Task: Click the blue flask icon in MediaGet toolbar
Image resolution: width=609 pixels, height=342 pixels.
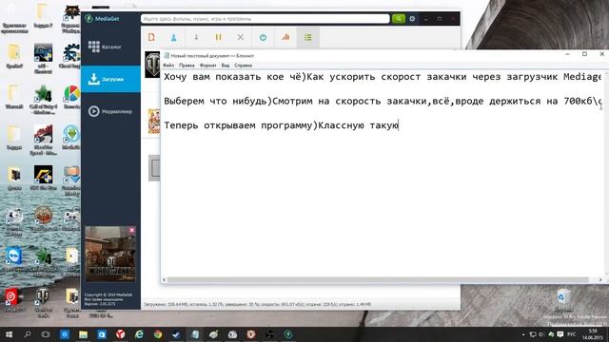Action: pos(173,37)
